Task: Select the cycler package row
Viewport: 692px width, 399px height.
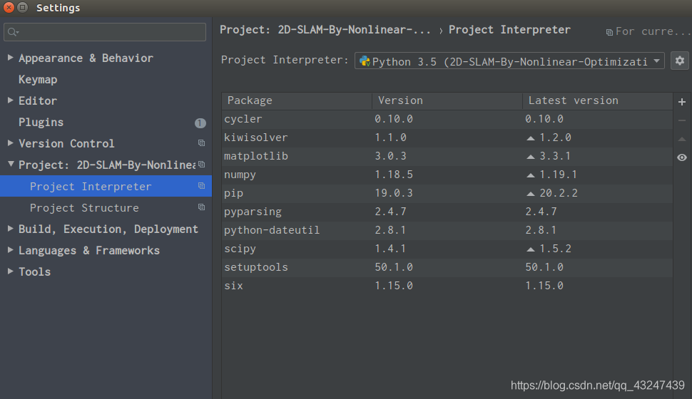Action: [x=447, y=119]
